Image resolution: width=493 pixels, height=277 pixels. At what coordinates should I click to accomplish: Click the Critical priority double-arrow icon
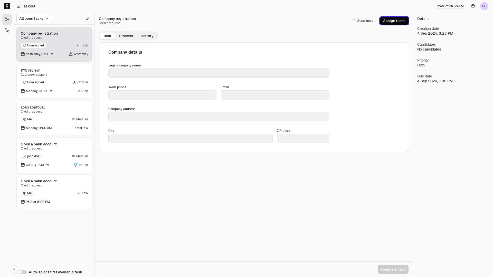tap(74, 82)
